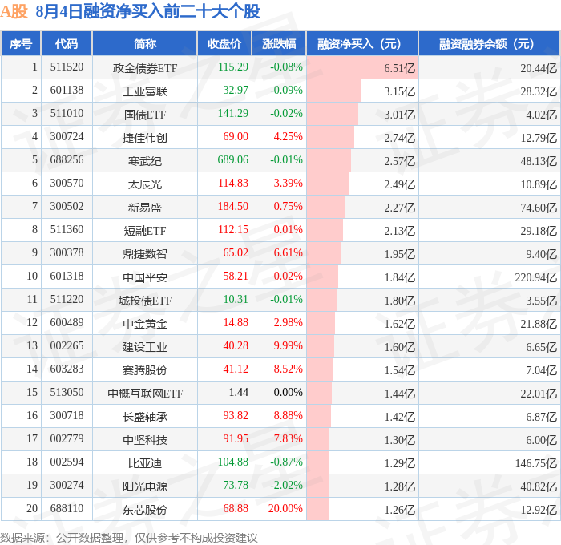The width and height of the screenshot is (561, 545).
Task: Select the 东芯股份 name cell
Action: pos(145,510)
